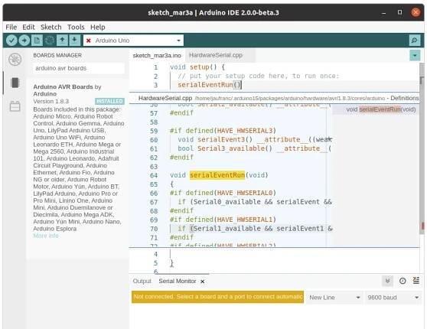The image size is (427, 329).
Task: Click serialEventRun() call on line 3
Action: [210, 85]
